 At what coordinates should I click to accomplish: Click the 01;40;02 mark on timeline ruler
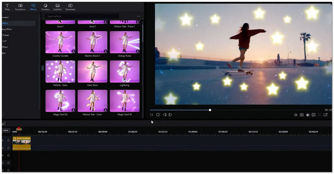pos(193,132)
